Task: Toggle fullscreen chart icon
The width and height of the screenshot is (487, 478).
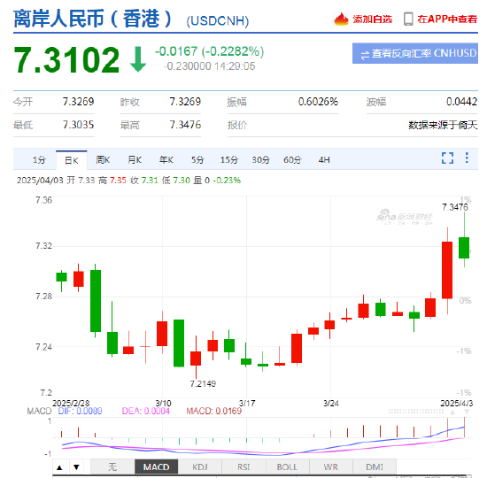Action: [447, 158]
